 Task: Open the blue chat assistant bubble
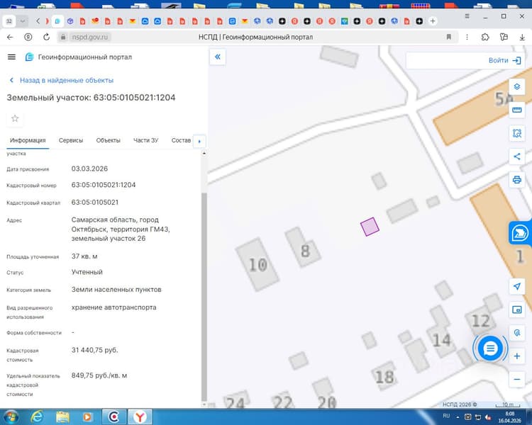490,348
